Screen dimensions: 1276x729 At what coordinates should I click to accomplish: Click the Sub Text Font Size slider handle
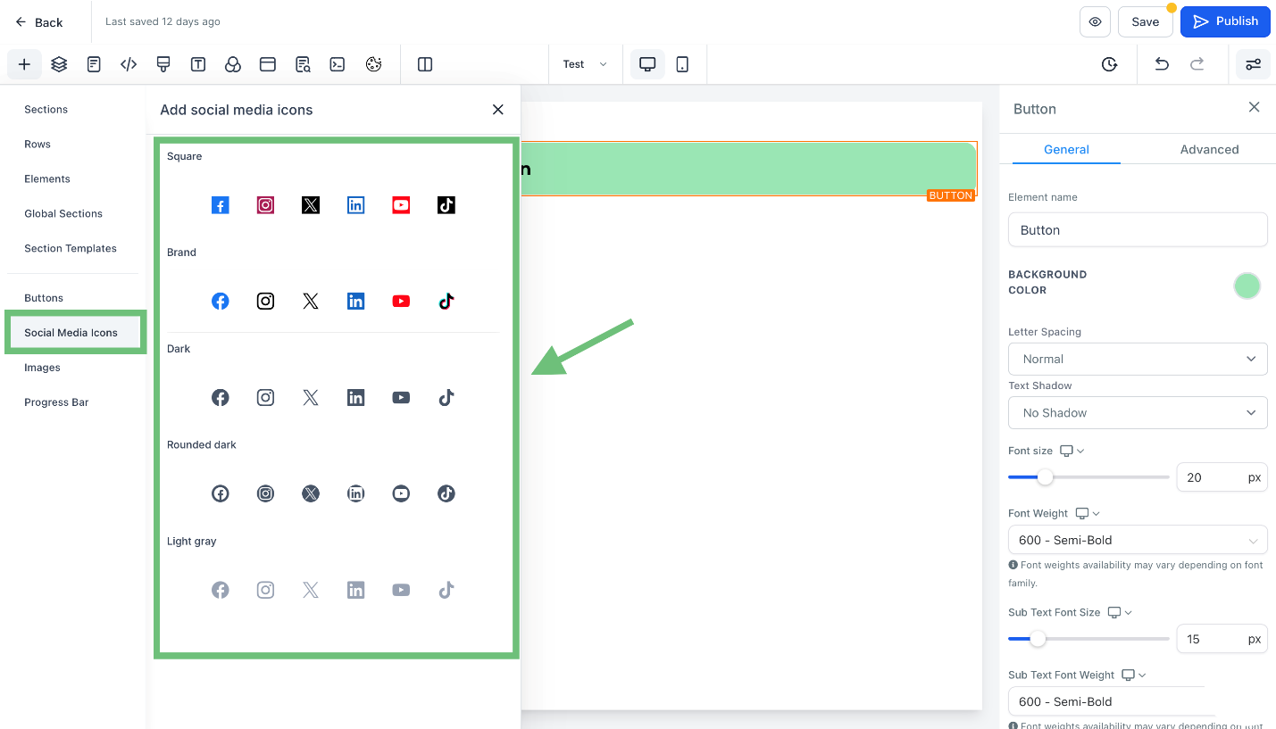[x=1038, y=639]
